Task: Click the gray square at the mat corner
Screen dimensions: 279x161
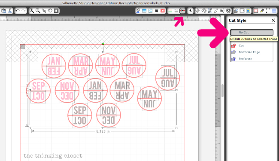Action: pos(22,47)
